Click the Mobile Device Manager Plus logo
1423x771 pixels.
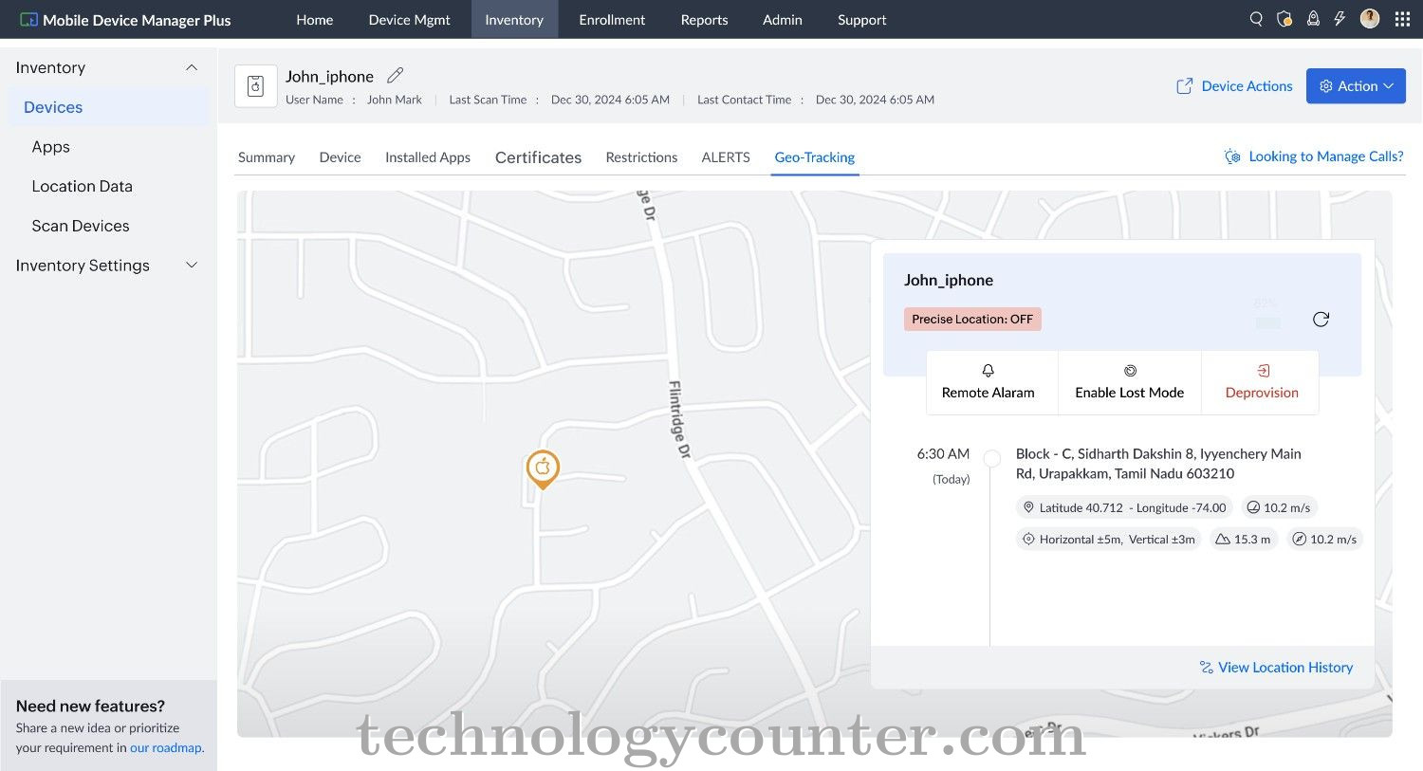pos(125,20)
